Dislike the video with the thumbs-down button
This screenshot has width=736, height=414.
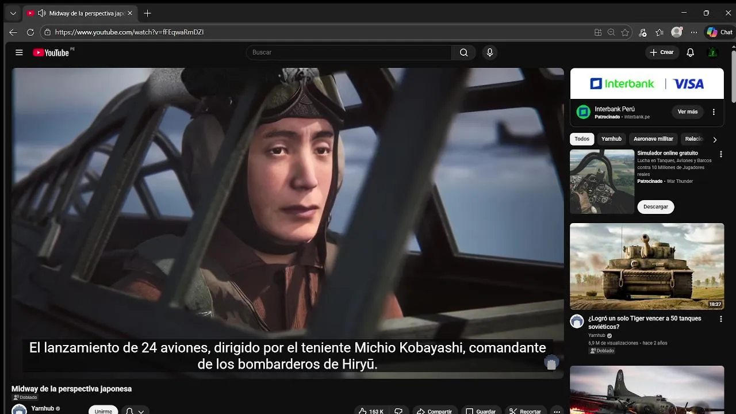point(398,411)
